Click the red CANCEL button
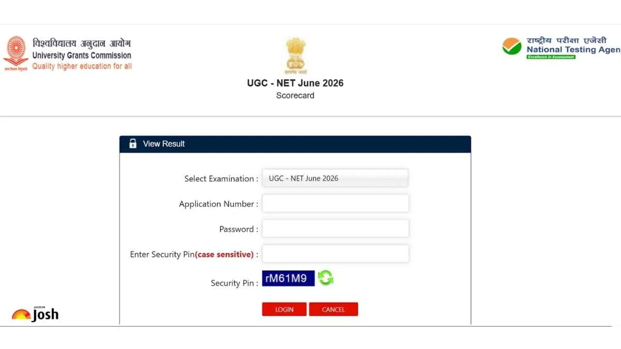621x349 pixels. point(333,309)
